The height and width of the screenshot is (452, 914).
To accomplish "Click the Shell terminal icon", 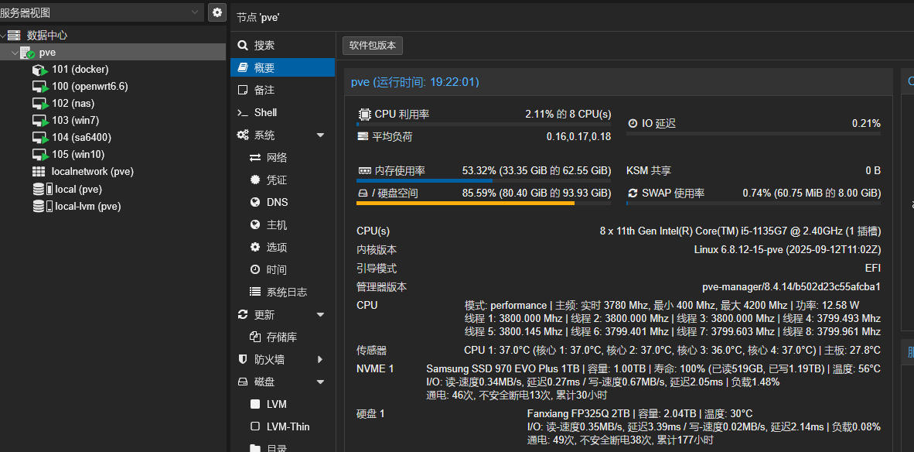I will pyautogui.click(x=243, y=113).
